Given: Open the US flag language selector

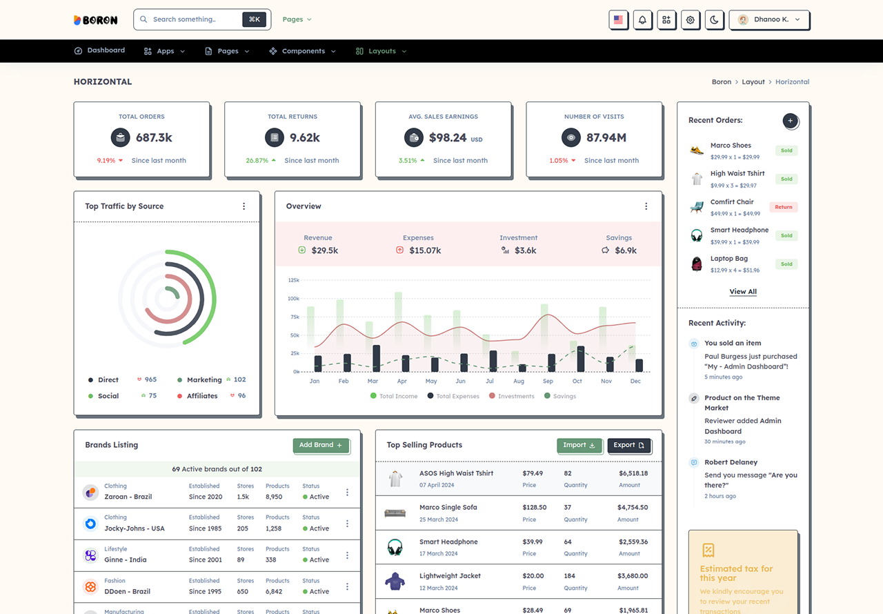Looking at the screenshot, I should 618,20.
